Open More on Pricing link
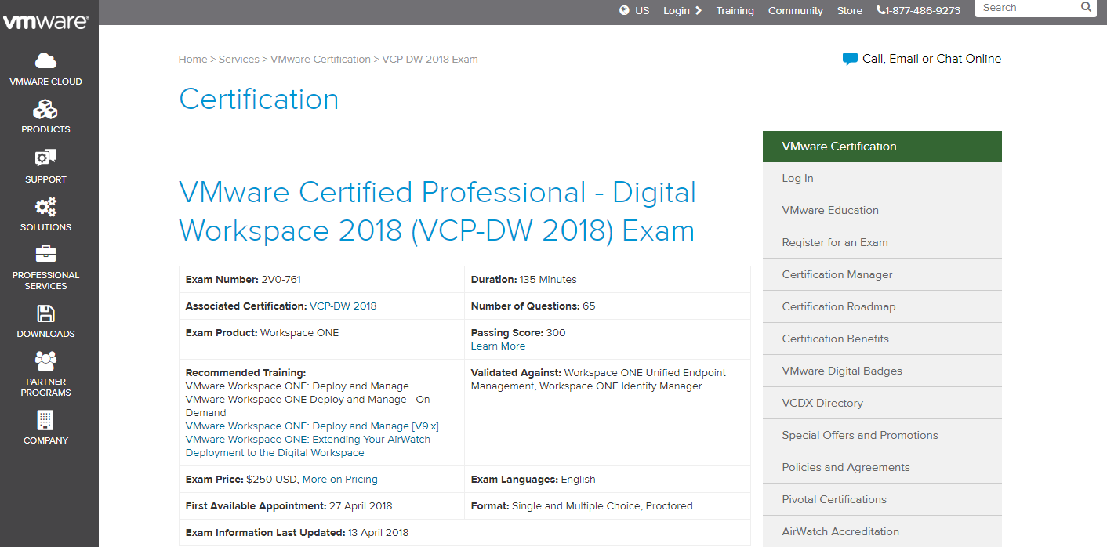The height and width of the screenshot is (547, 1107). tap(340, 480)
